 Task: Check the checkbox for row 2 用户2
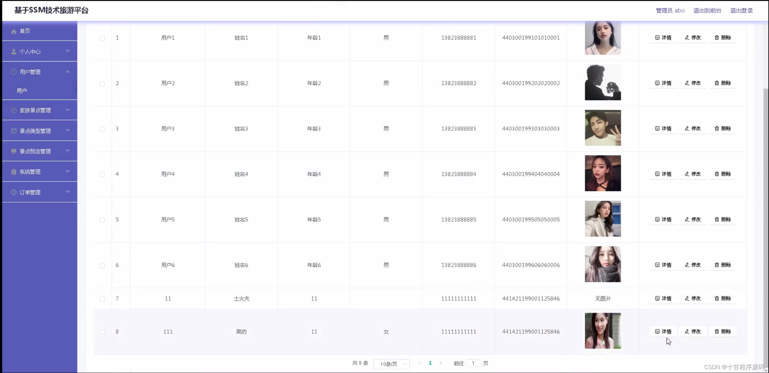(x=102, y=84)
